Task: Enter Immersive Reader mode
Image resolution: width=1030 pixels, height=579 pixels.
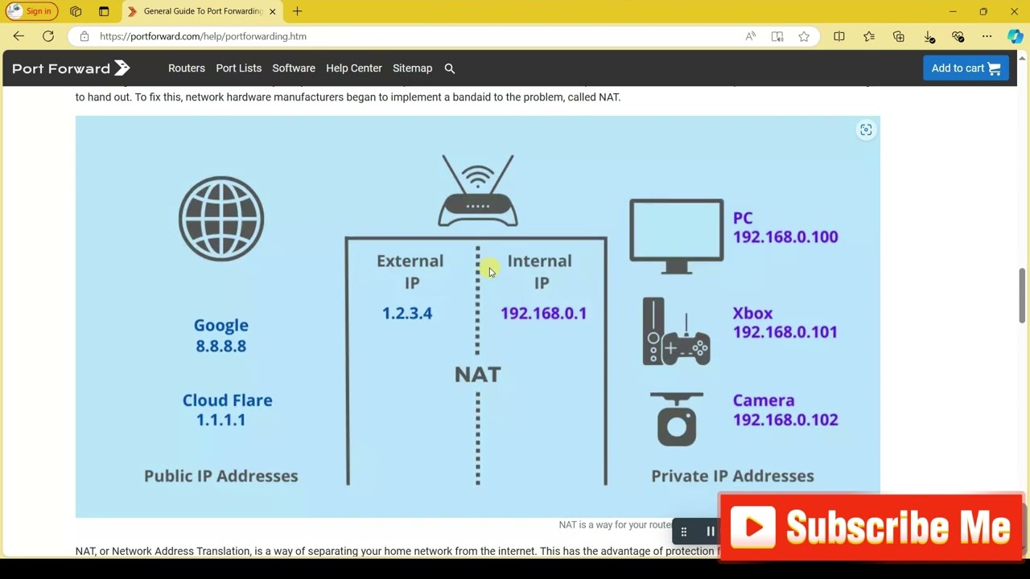Action: point(777,36)
